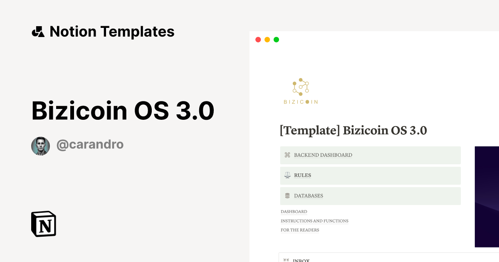This screenshot has height=262, width=499.
Task: Open the FOR THE READERS page
Action: click(300, 230)
